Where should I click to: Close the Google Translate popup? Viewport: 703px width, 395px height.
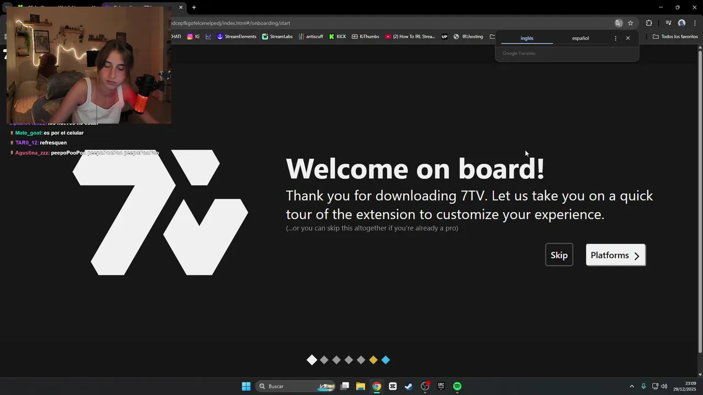point(628,38)
